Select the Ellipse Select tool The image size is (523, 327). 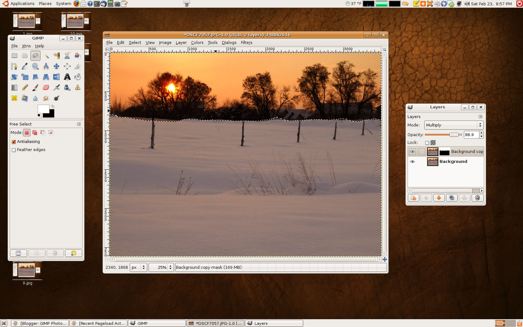click(x=25, y=56)
